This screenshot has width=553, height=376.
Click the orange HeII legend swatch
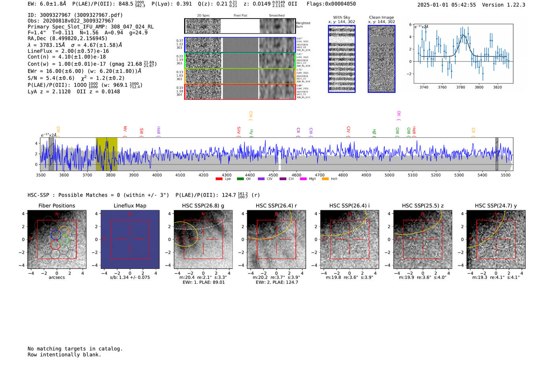(325, 179)
